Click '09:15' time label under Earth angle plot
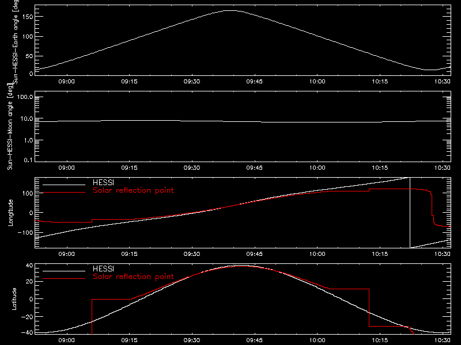The width and height of the screenshot is (461, 345). coord(129,82)
